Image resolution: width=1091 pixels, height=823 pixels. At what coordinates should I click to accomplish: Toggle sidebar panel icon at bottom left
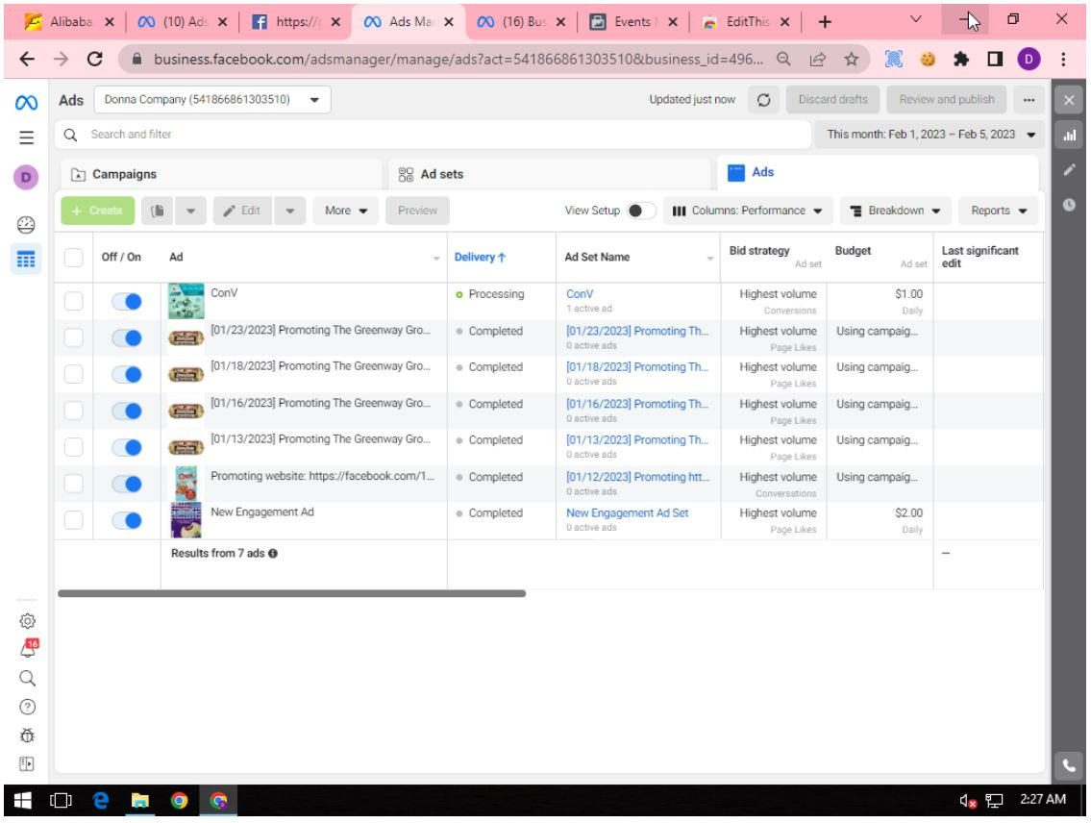click(27, 763)
